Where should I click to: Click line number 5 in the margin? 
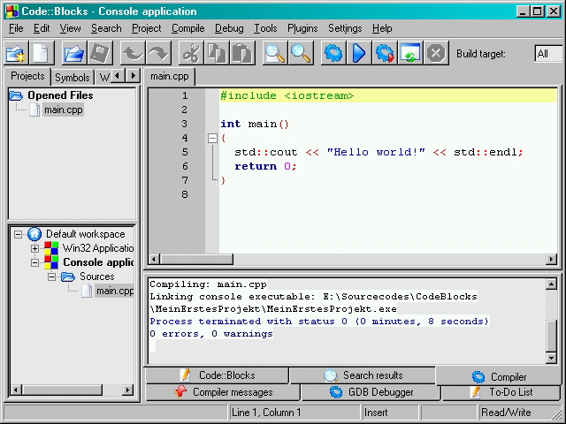(x=185, y=152)
